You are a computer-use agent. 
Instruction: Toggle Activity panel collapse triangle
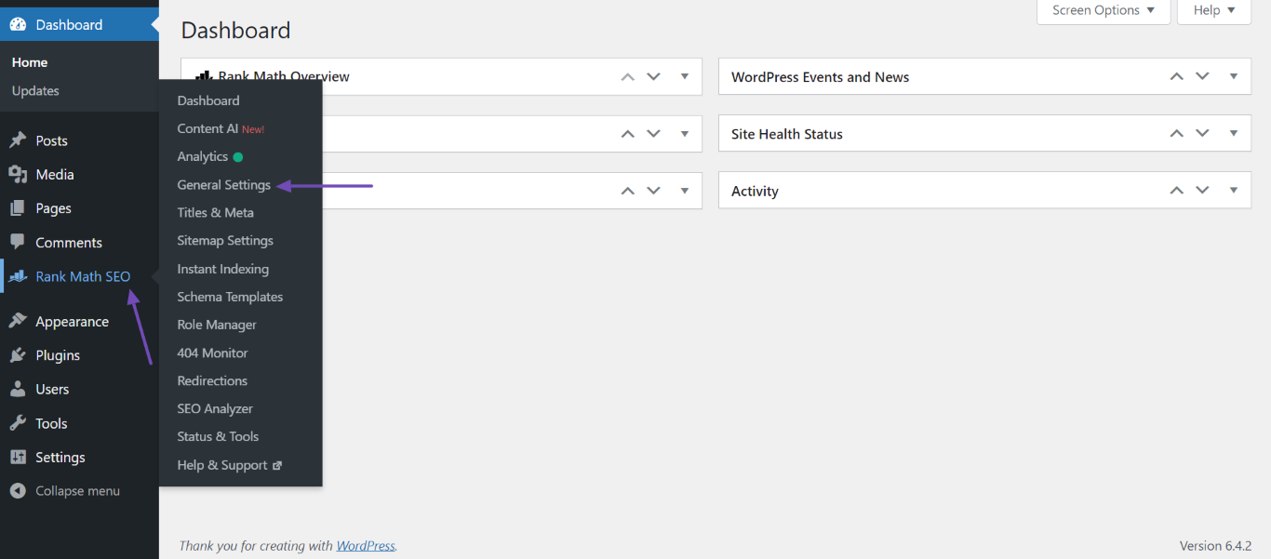[x=1234, y=190]
